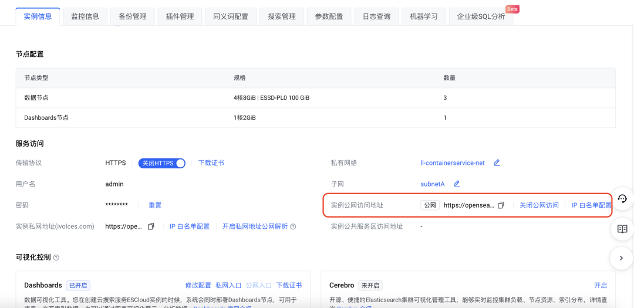Expand the side panel chevron arrow
Viewport: 634px width, 308px height.
[622, 258]
